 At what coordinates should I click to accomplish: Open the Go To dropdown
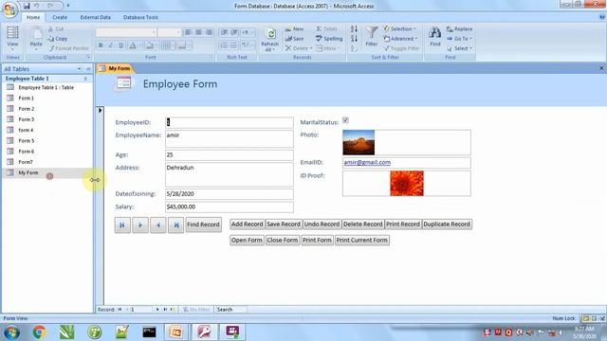459,39
